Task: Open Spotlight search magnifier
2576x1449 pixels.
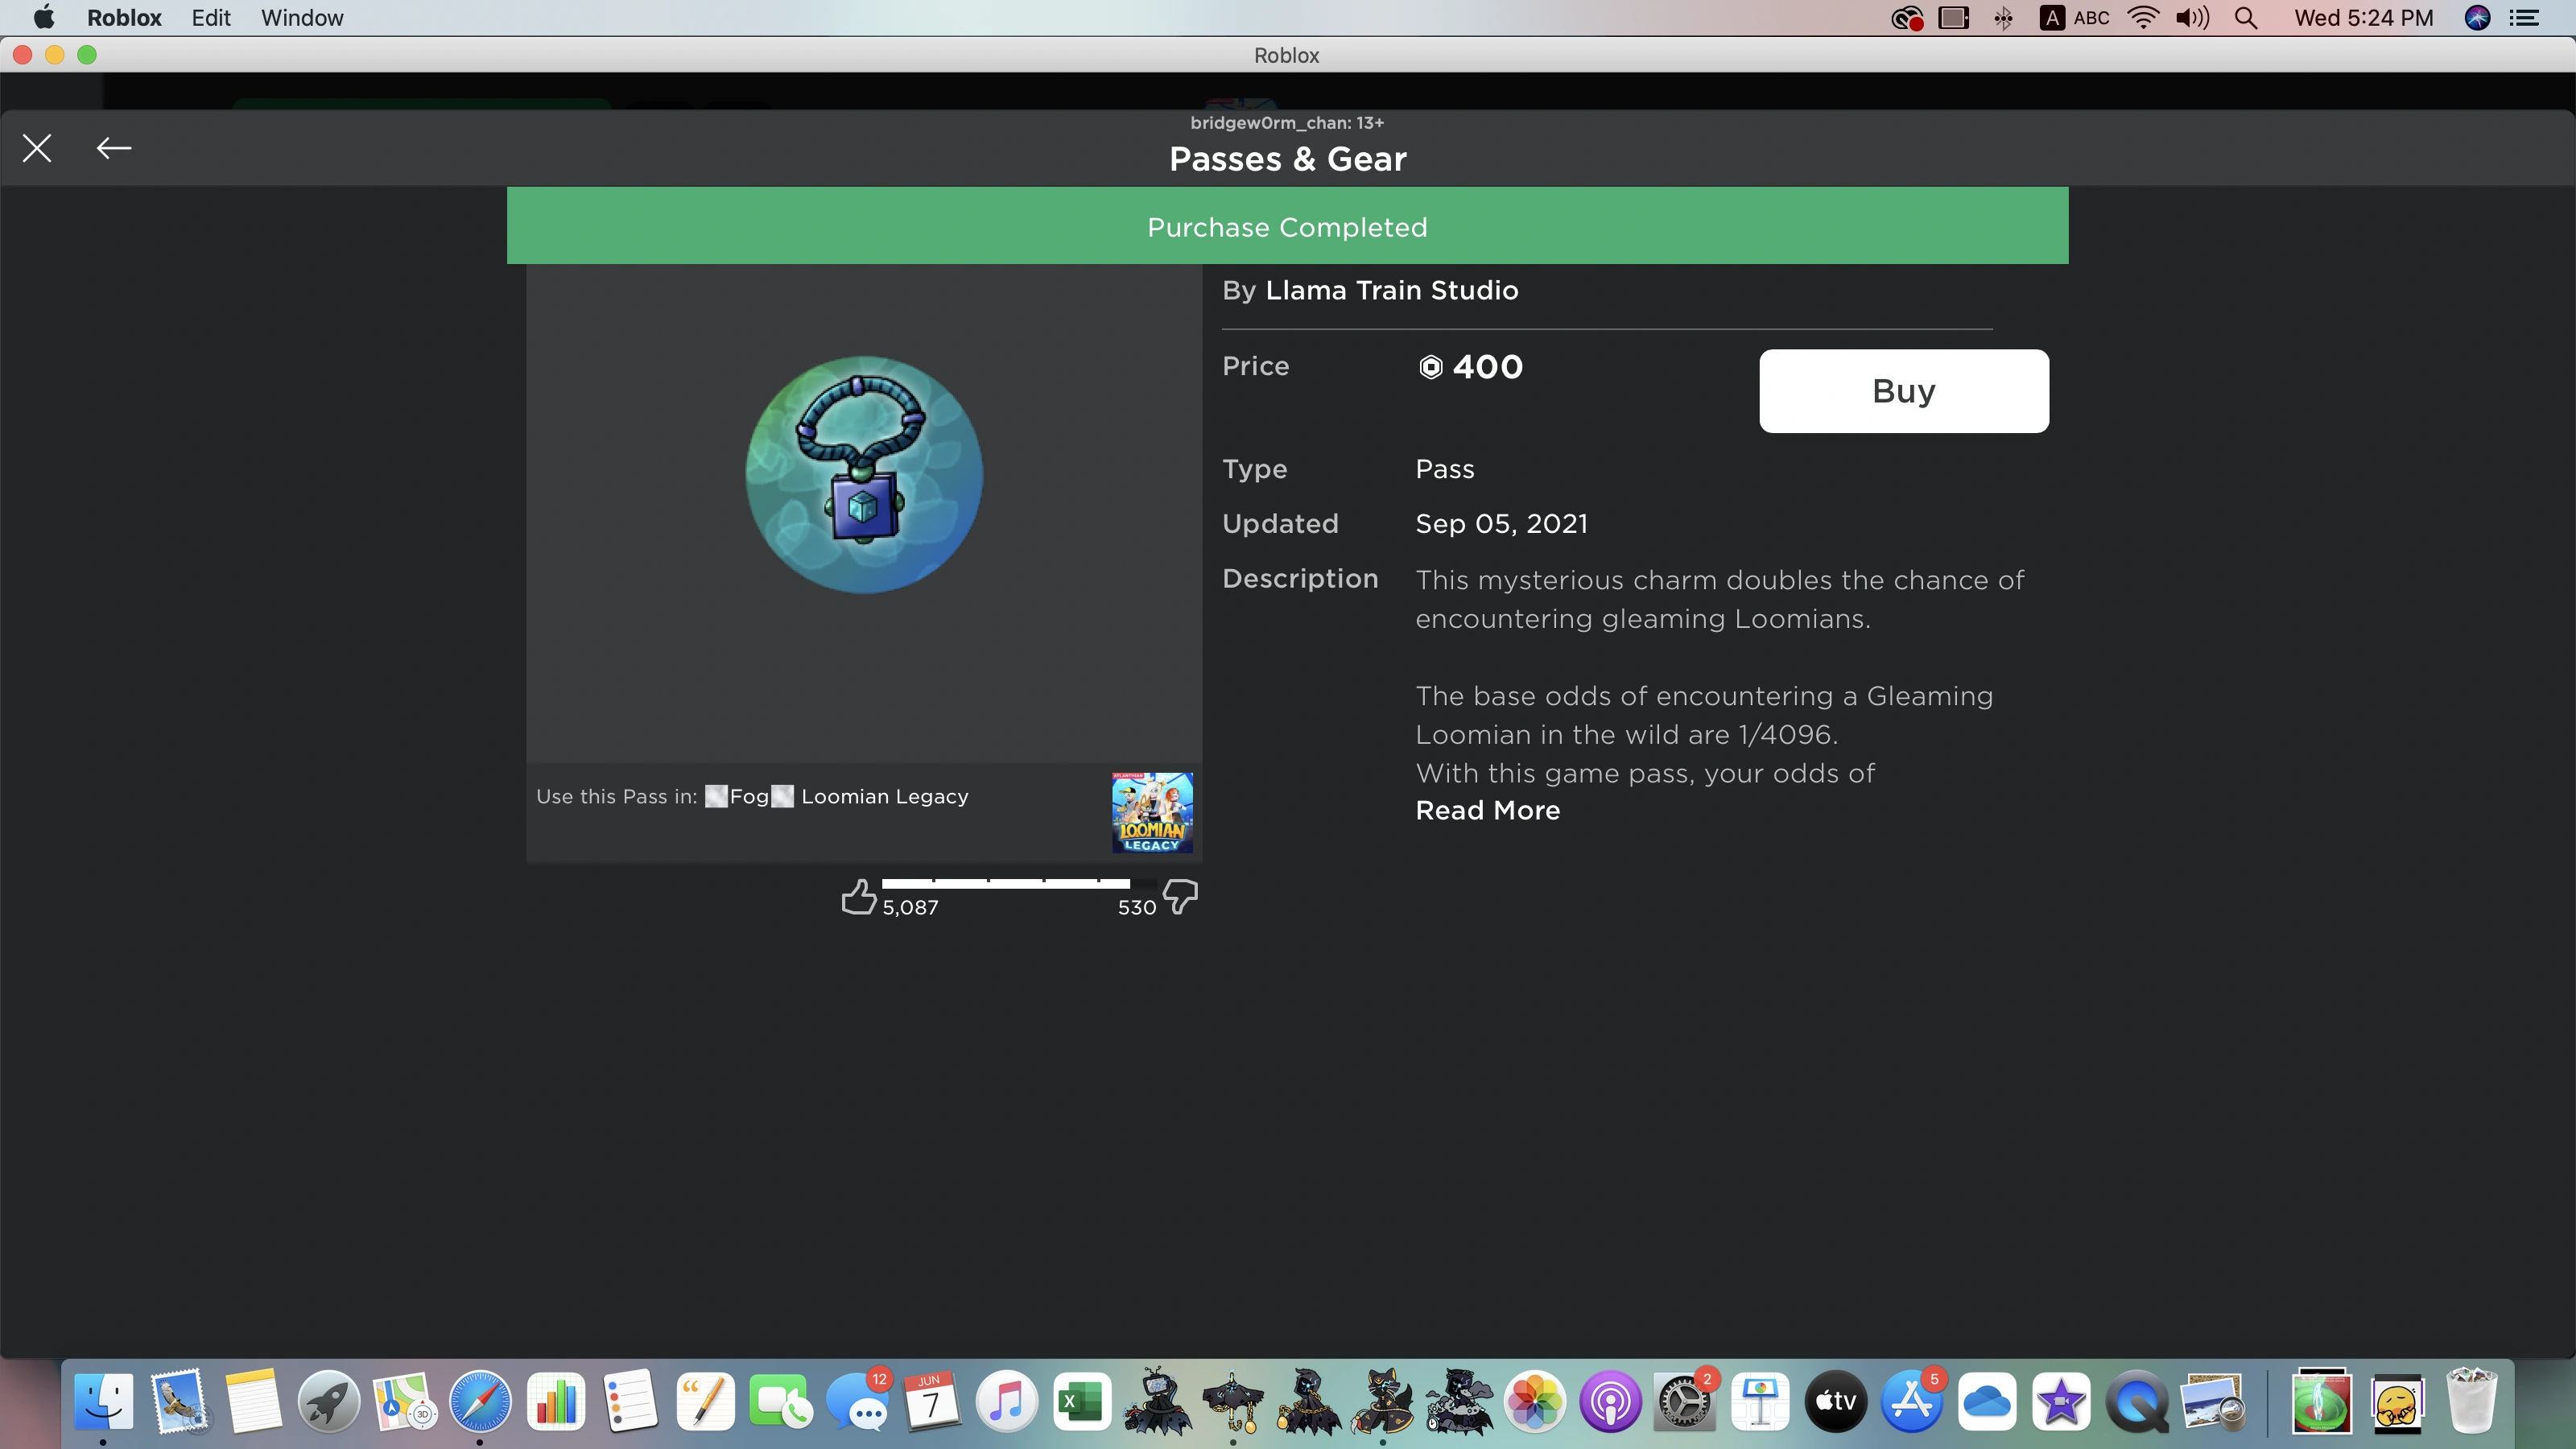Action: 2245,18
